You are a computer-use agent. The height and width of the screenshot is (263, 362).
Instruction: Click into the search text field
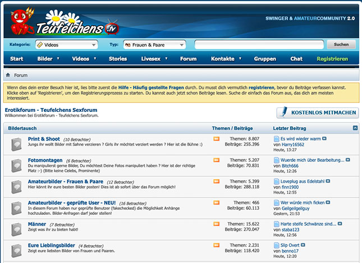point(259,45)
